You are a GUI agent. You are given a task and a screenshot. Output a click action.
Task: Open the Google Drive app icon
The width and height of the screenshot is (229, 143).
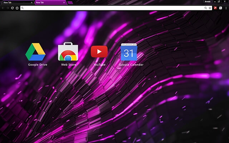35,52
